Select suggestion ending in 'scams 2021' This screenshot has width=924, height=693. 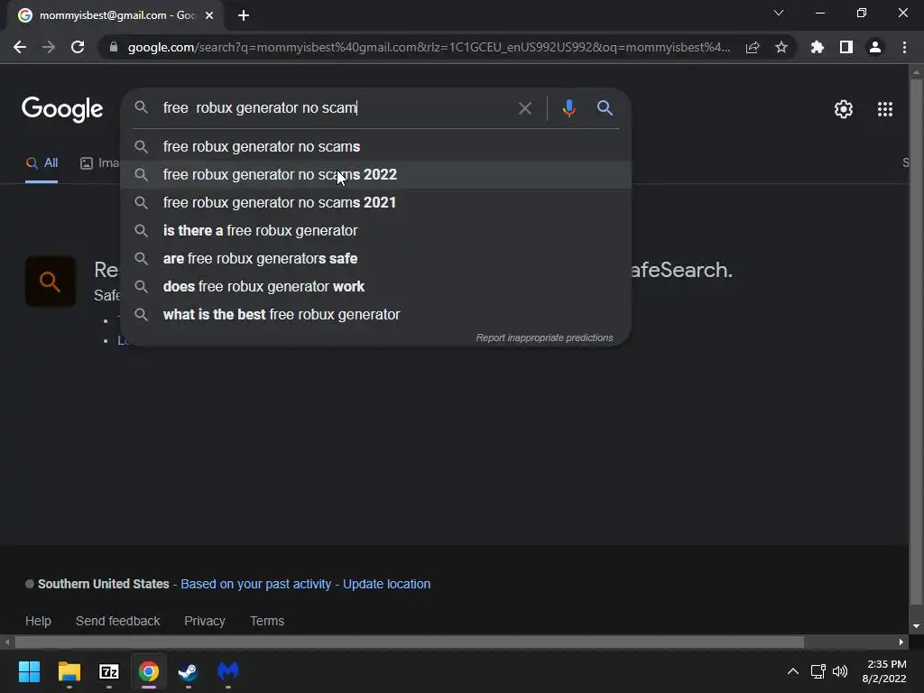(376, 203)
